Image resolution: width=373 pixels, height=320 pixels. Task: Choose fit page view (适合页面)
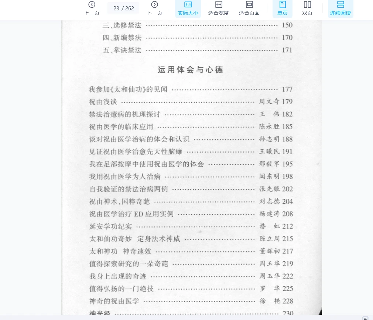(249, 8)
